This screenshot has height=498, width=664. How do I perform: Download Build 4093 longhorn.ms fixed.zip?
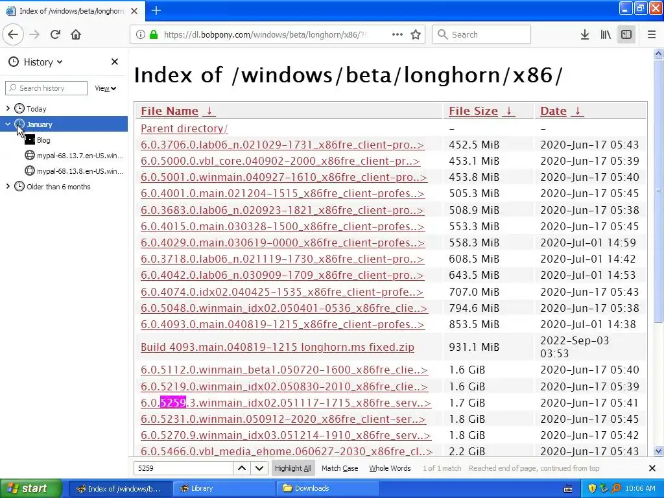tap(278, 348)
